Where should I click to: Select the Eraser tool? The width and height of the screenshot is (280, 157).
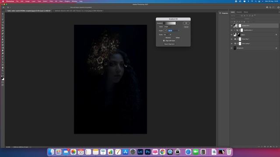pyautogui.click(x=3, y=45)
